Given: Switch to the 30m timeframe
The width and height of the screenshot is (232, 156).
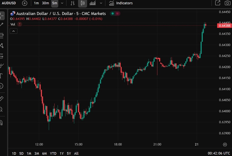Looking at the screenshot, I should point(45,3).
